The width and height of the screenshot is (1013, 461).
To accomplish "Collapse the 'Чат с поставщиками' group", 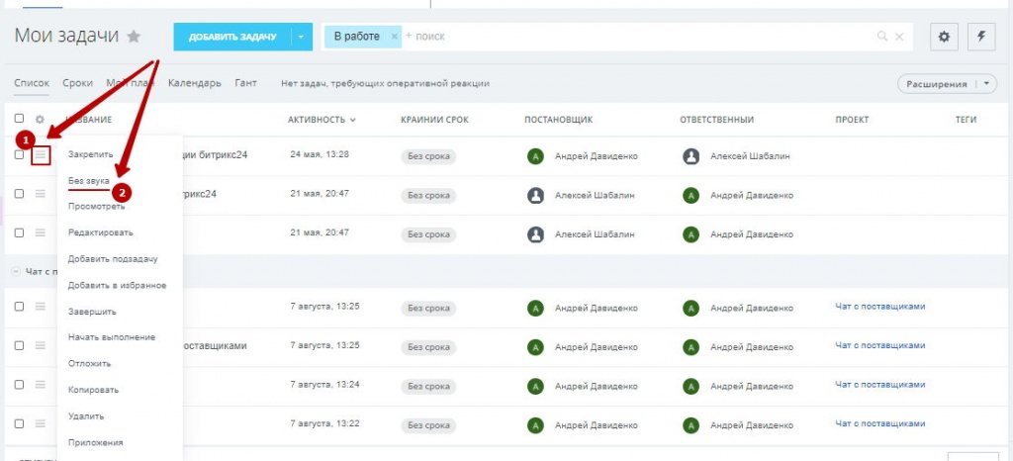I will (16, 270).
